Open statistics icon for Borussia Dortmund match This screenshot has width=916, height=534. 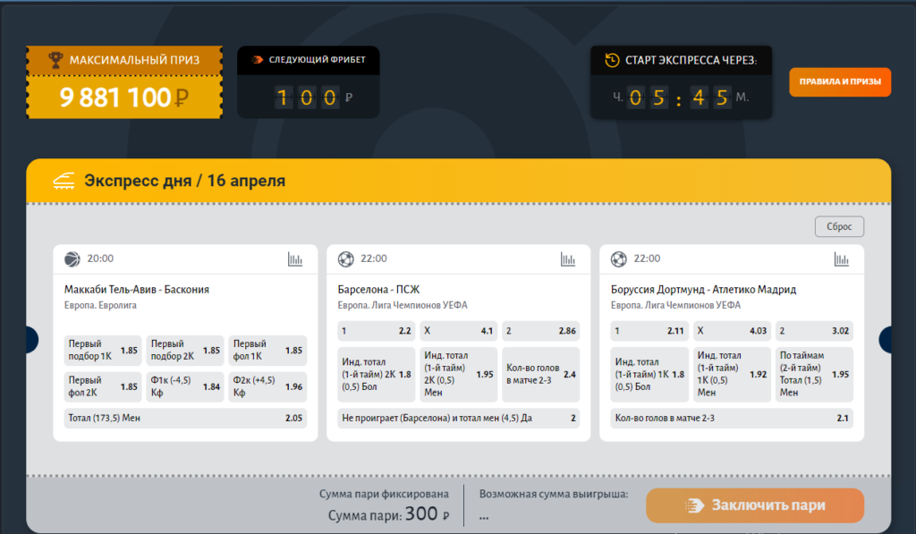[841, 259]
